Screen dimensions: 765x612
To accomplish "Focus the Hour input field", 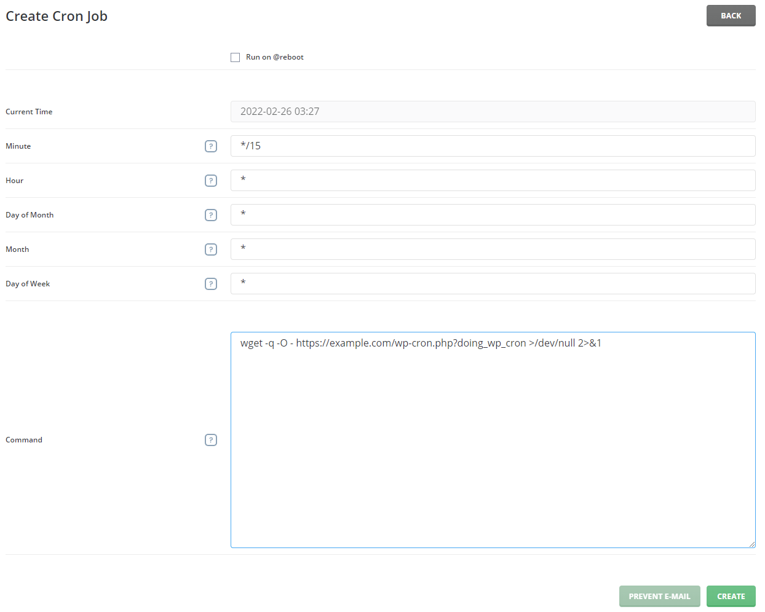I will pyautogui.click(x=493, y=180).
